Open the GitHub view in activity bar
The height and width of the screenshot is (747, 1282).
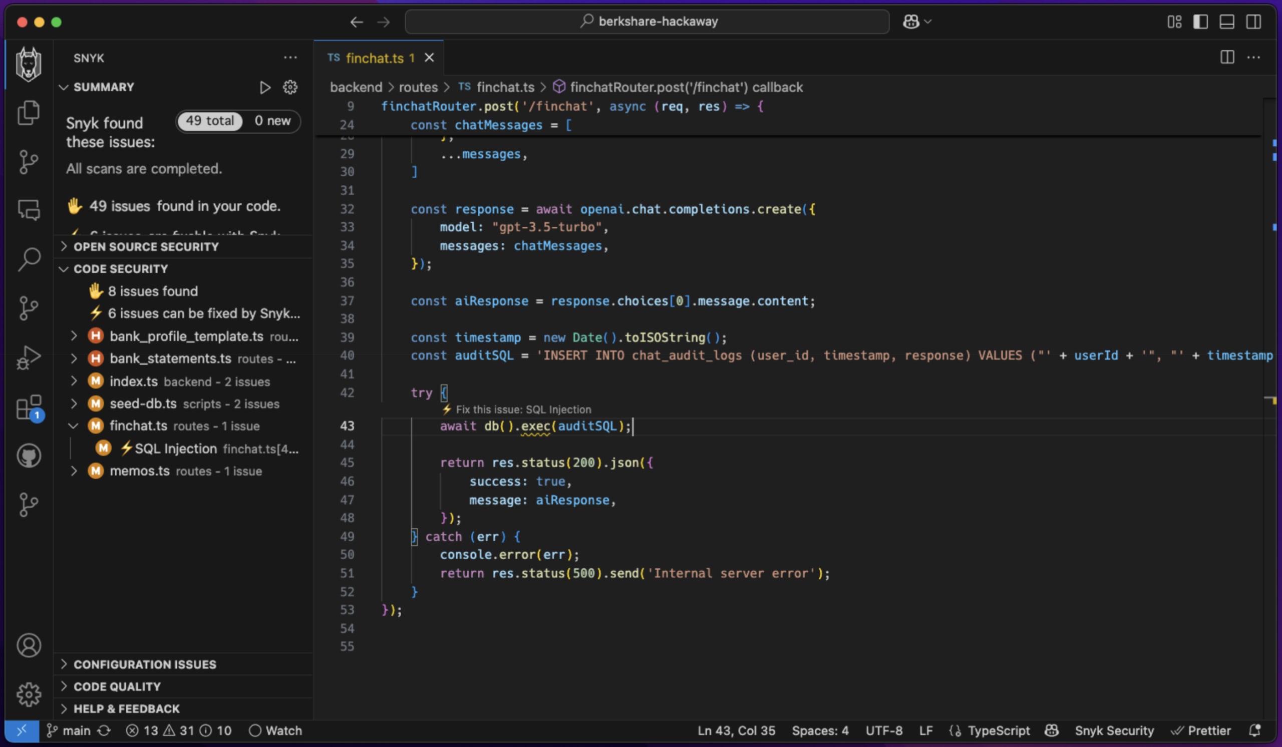29,456
